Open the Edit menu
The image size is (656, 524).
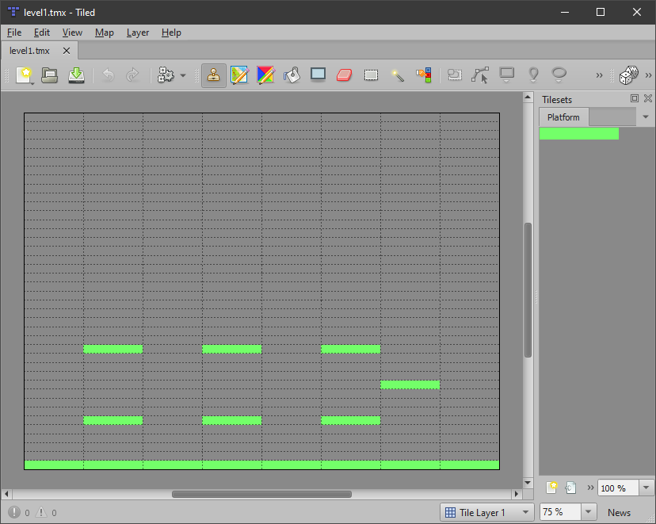(42, 33)
